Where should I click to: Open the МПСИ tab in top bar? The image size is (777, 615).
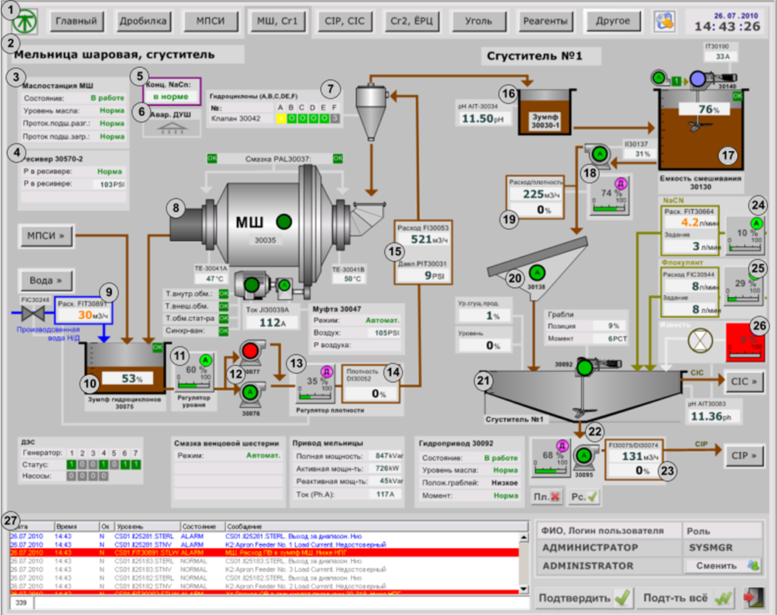pyautogui.click(x=210, y=21)
